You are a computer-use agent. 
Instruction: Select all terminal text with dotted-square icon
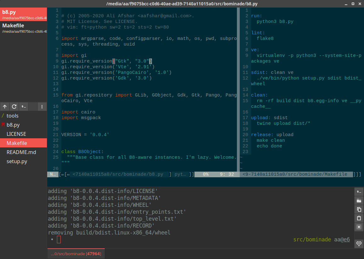pos(359,227)
